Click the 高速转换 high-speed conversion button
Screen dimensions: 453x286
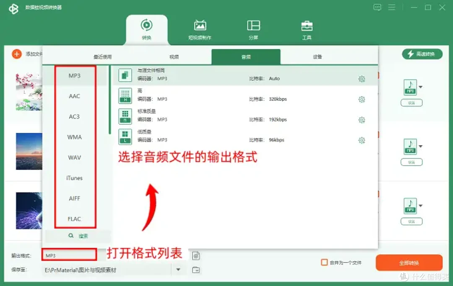pos(422,54)
